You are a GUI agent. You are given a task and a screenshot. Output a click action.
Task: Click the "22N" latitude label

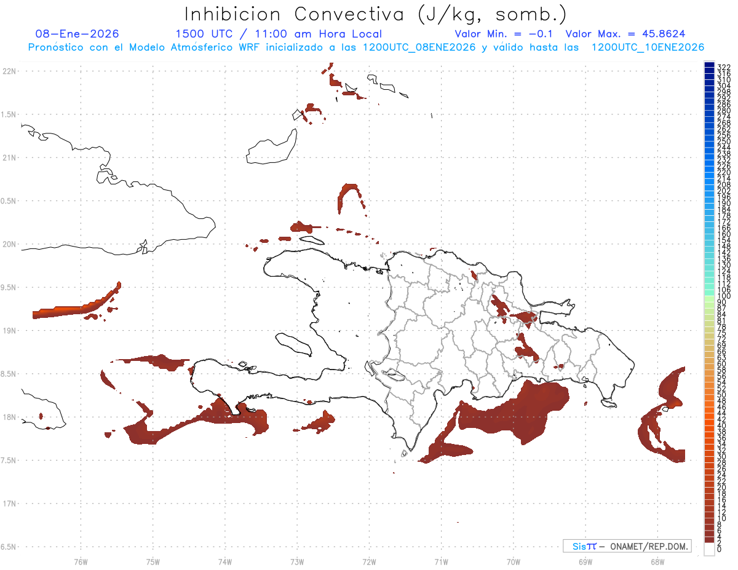point(9,71)
